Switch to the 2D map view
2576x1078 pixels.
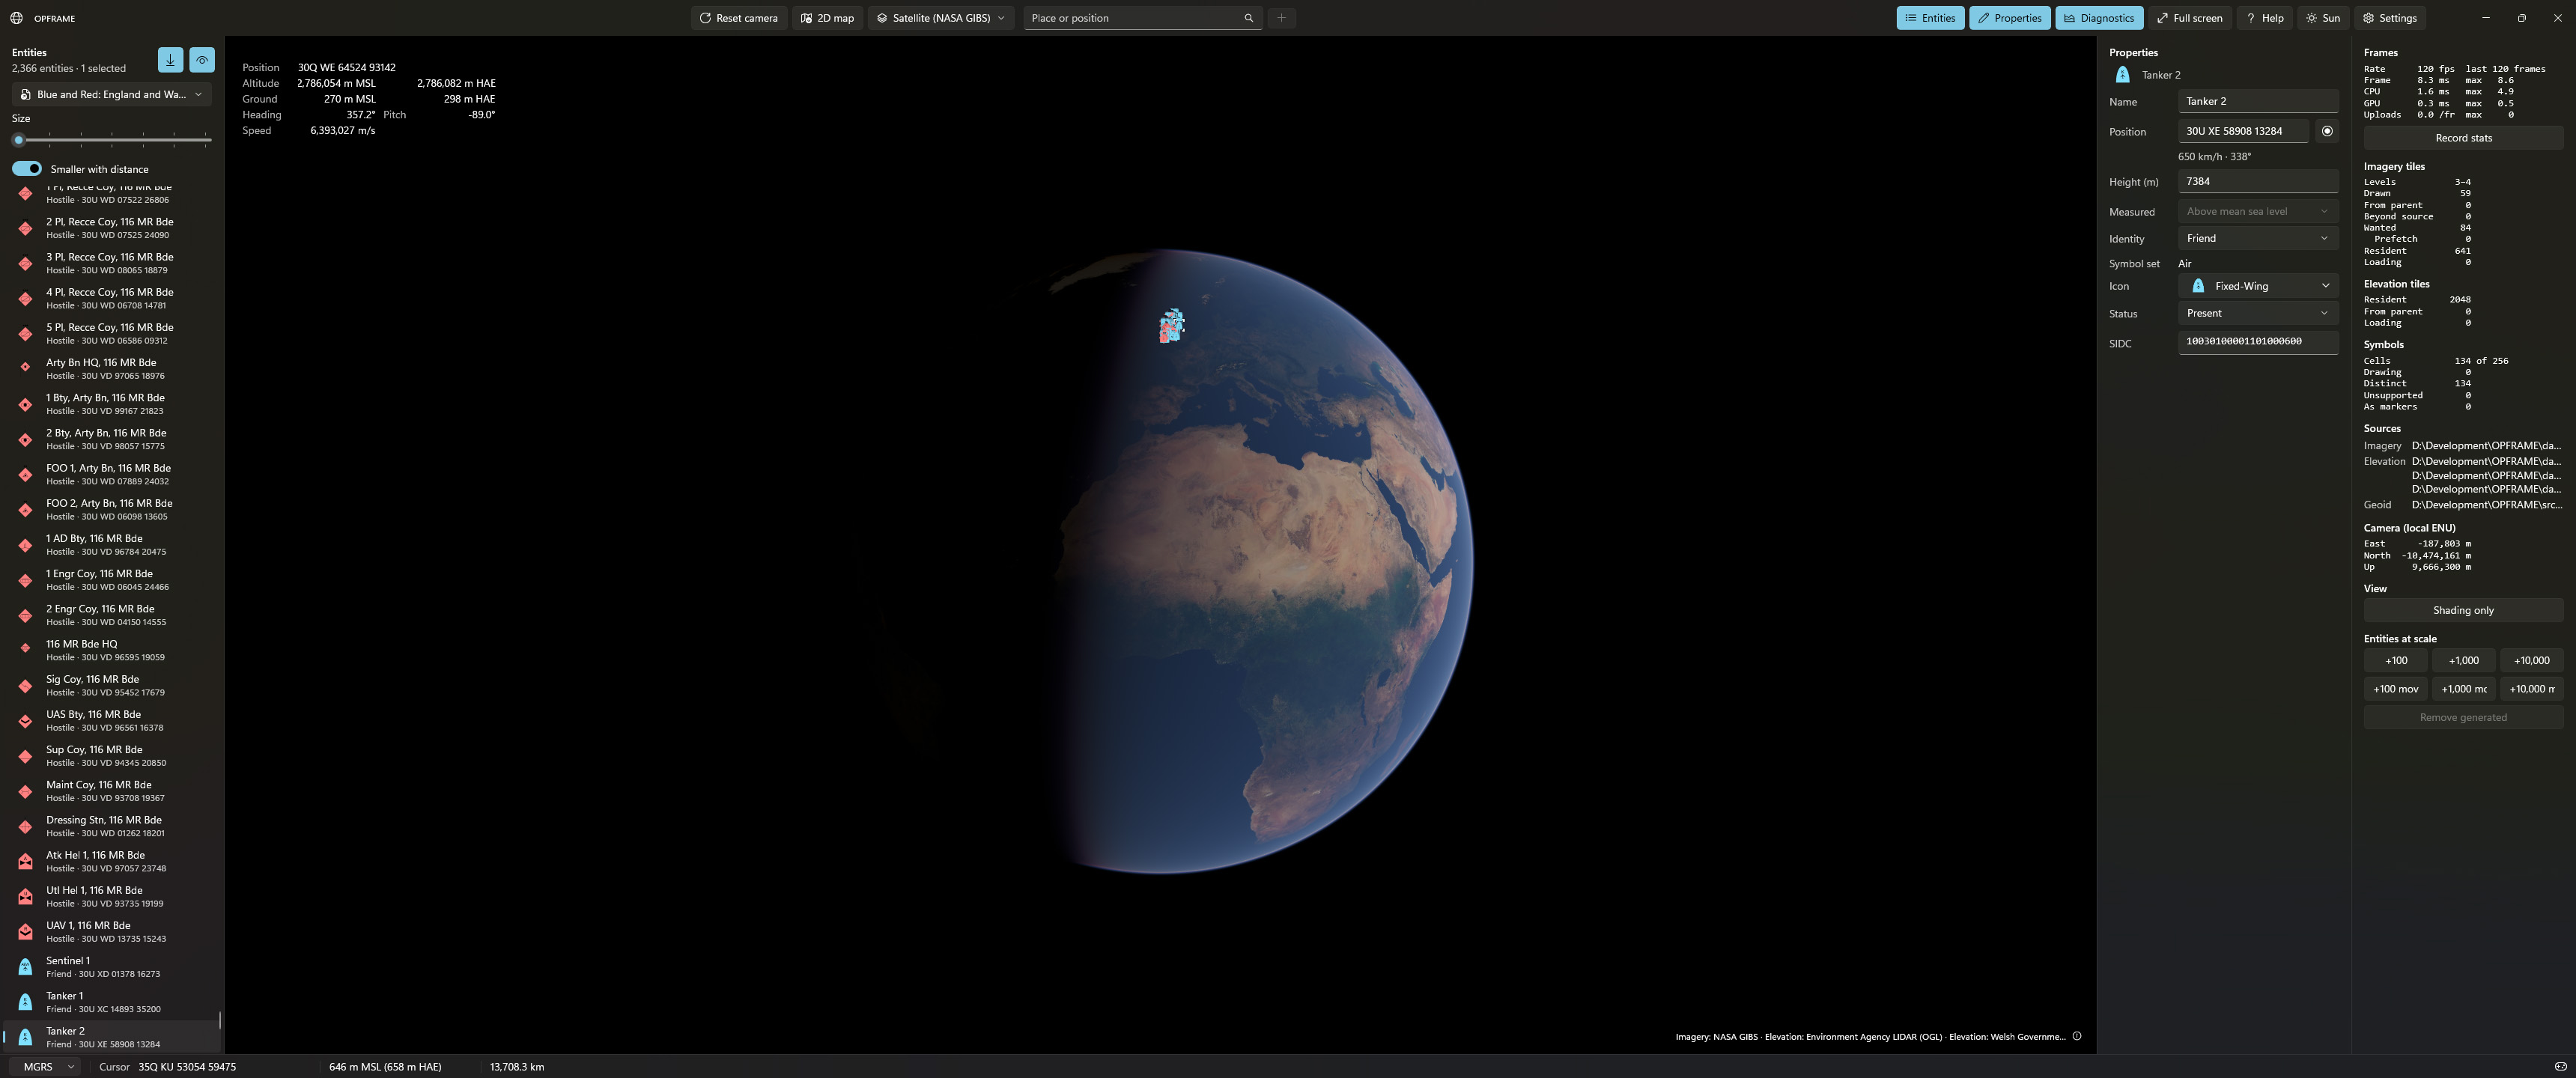pyautogui.click(x=827, y=18)
